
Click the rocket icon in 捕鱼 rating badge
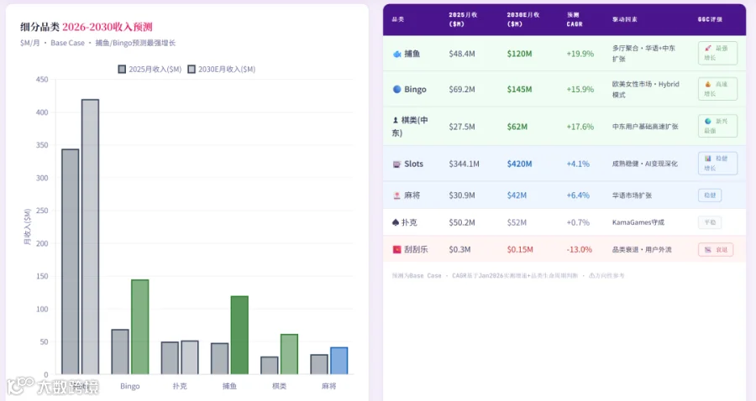(708, 48)
